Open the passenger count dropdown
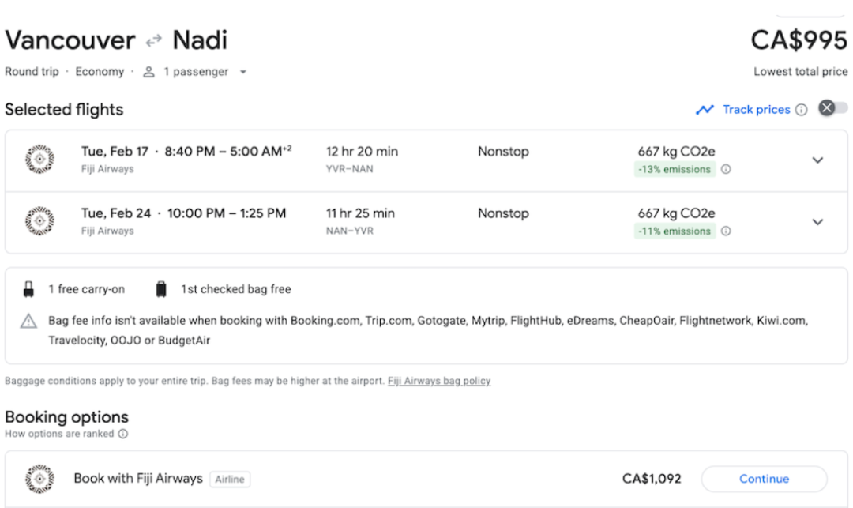The width and height of the screenshot is (853, 508). tap(242, 72)
